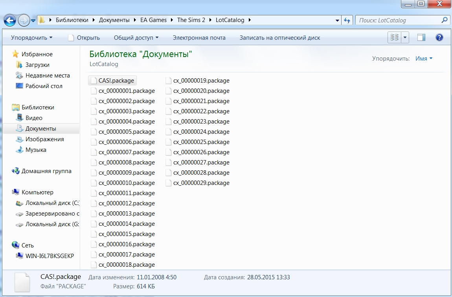Open the view options dropdown arrow
Image resolution: width=452 pixels, height=297 pixels.
pyautogui.click(x=405, y=38)
